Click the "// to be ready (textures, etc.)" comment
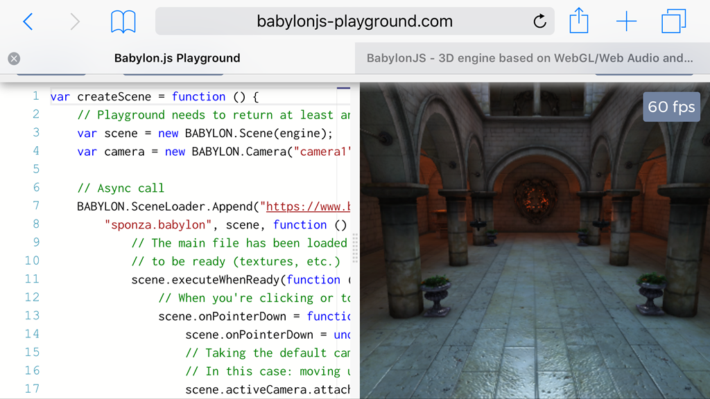The image size is (710, 399). click(236, 261)
